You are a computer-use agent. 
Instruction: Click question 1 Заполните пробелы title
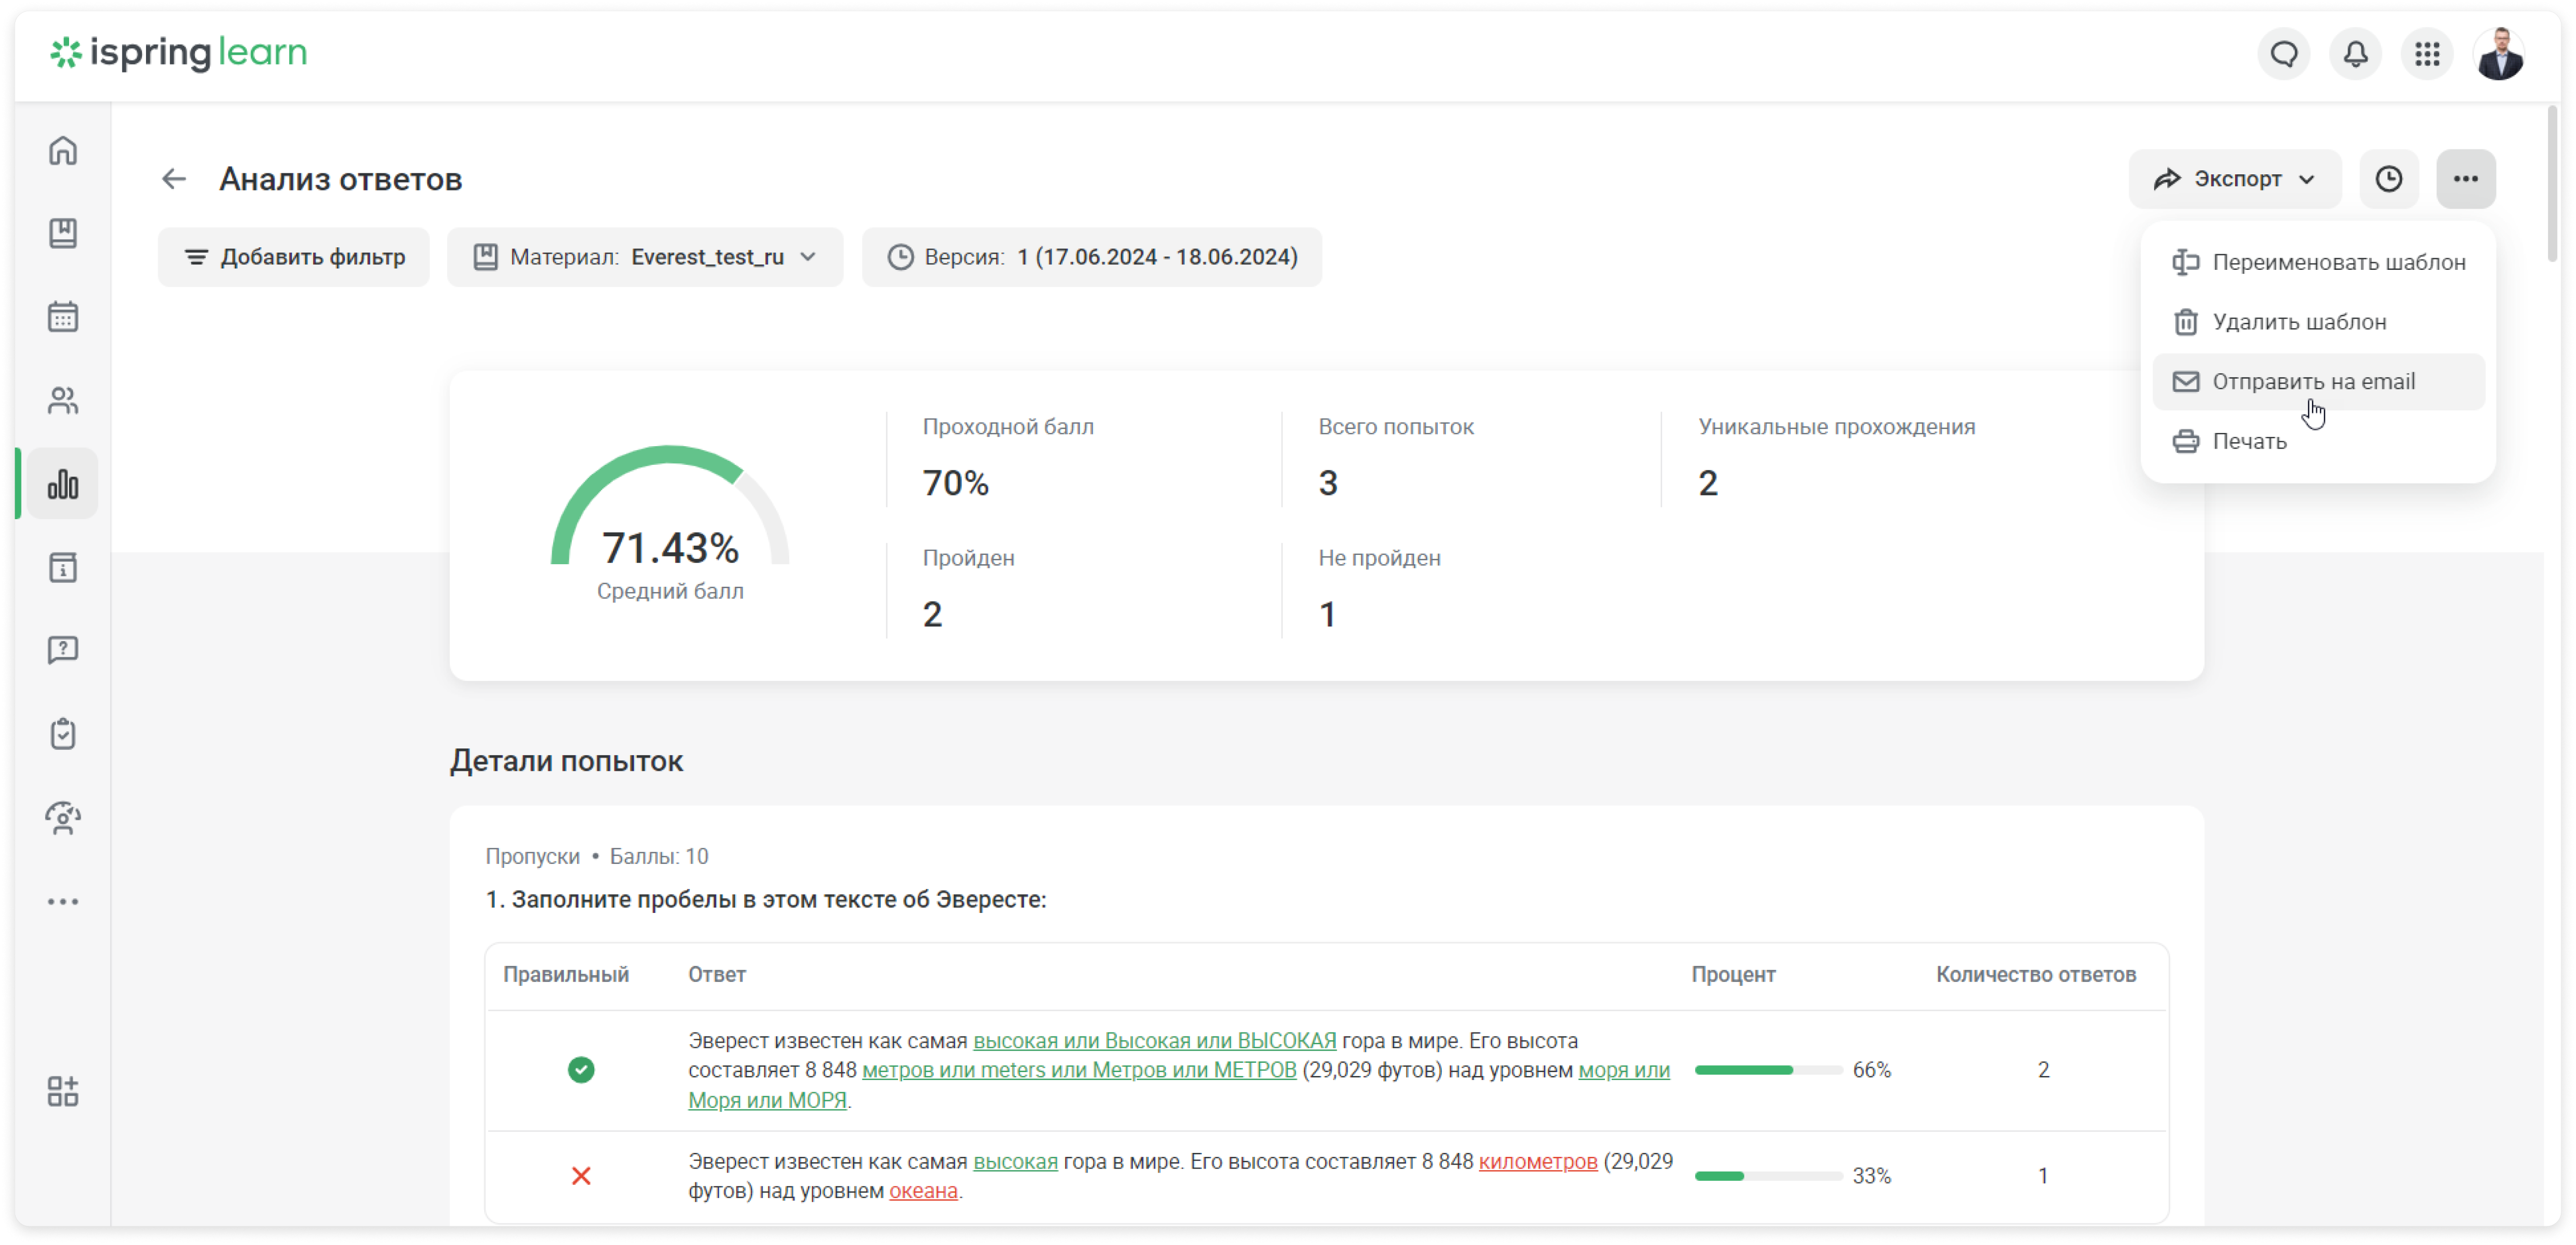pyautogui.click(x=766, y=900)
